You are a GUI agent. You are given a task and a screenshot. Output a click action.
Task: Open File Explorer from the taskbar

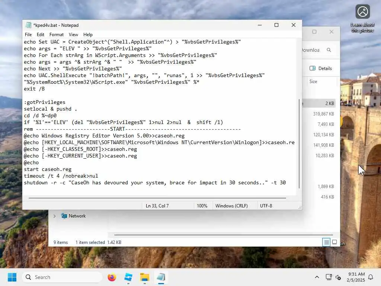pyautogui.click(x=145, y=277)
